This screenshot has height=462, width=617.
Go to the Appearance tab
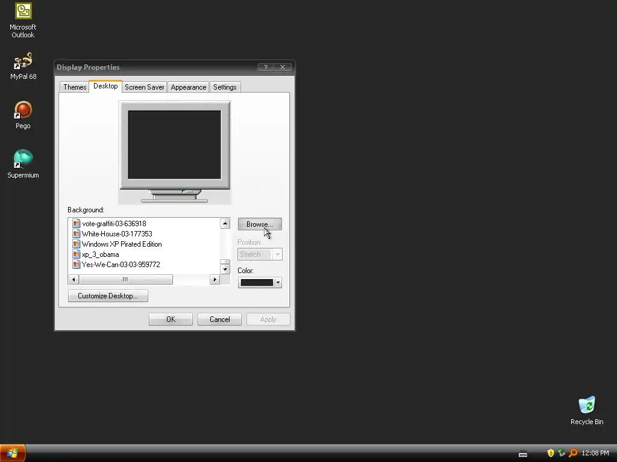pyautogui.click(x=189, y=87)
